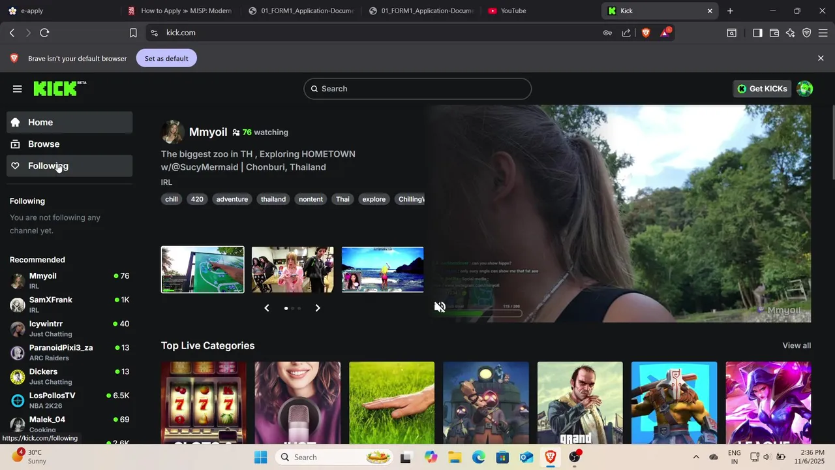Viewport: 835px width, 470px height.
Task: Click Get KICKs button
Action: 762,89
